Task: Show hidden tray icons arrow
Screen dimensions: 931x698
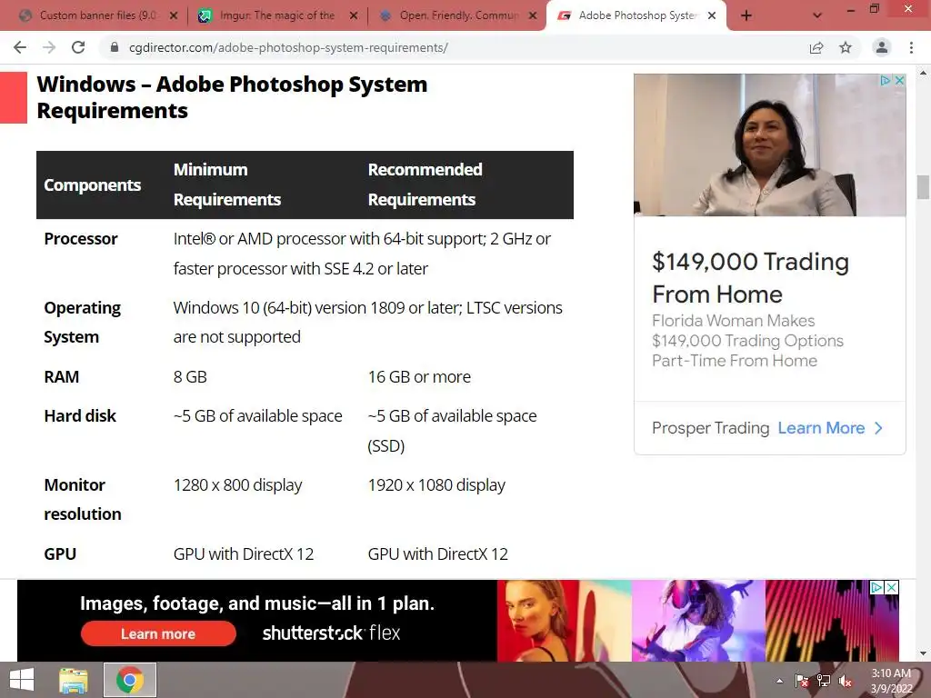Action: pyautogui.click(x=779, y=681)
